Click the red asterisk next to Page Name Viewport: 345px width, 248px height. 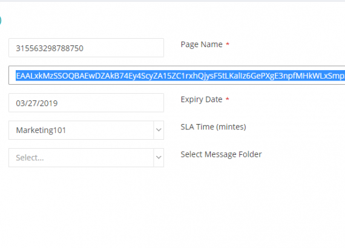tap(228, 44)
